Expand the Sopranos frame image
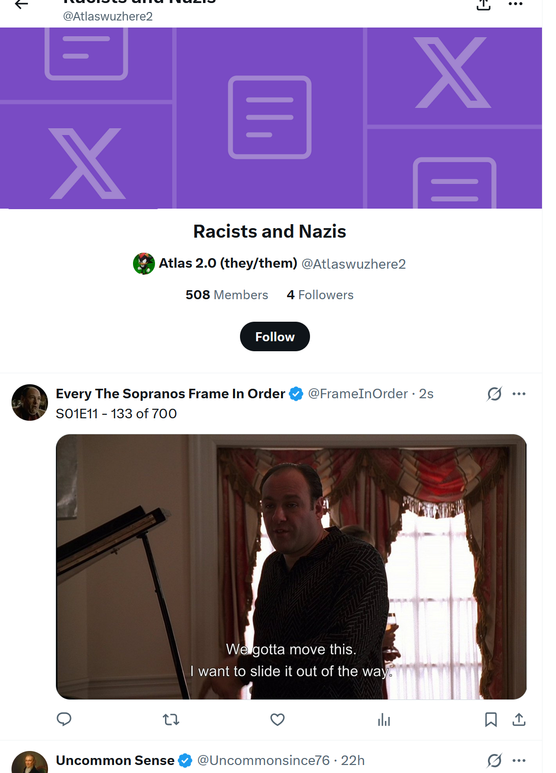Viewport: 556px width, 773px height. (291, 566)
